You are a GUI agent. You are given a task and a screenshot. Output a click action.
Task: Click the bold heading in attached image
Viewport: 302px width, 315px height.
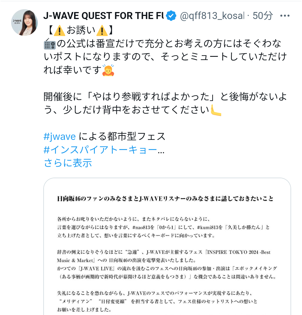[165, 199]
